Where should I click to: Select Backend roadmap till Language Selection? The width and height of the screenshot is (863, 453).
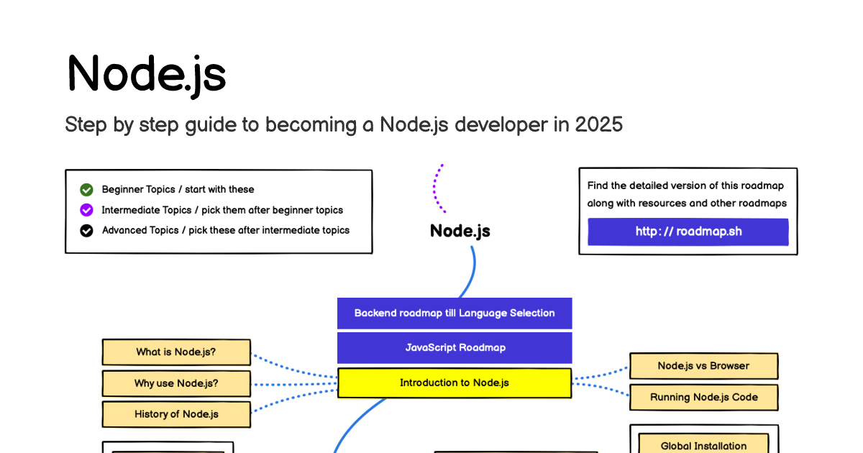click(455, 314)
